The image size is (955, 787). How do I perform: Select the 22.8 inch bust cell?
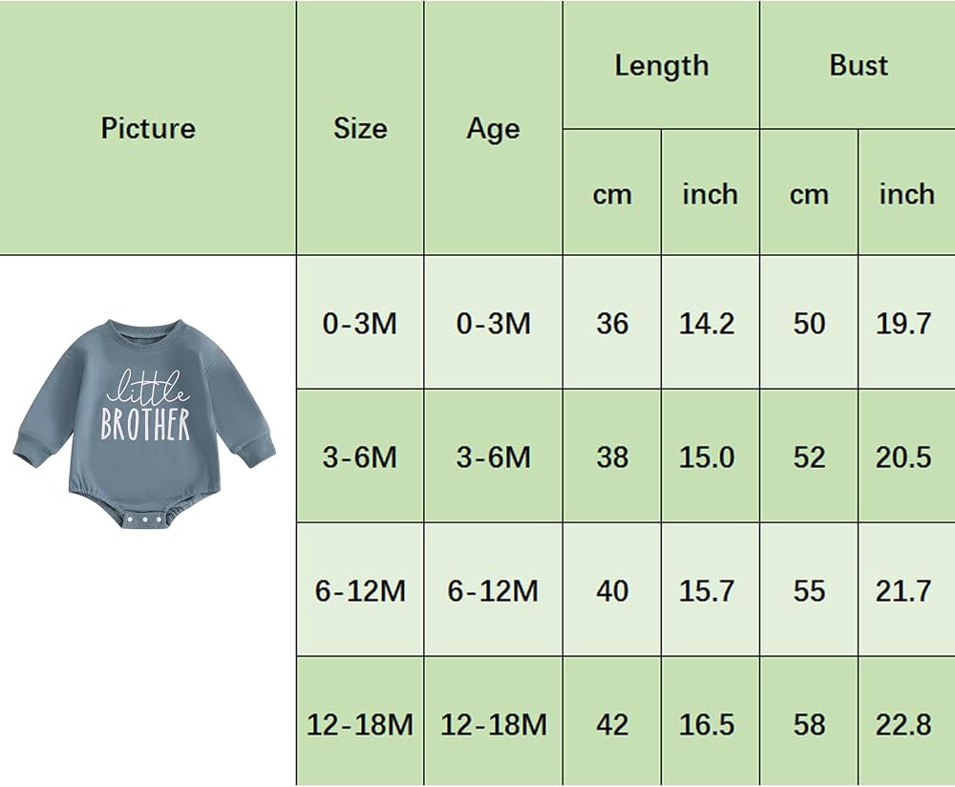[907, 724]
